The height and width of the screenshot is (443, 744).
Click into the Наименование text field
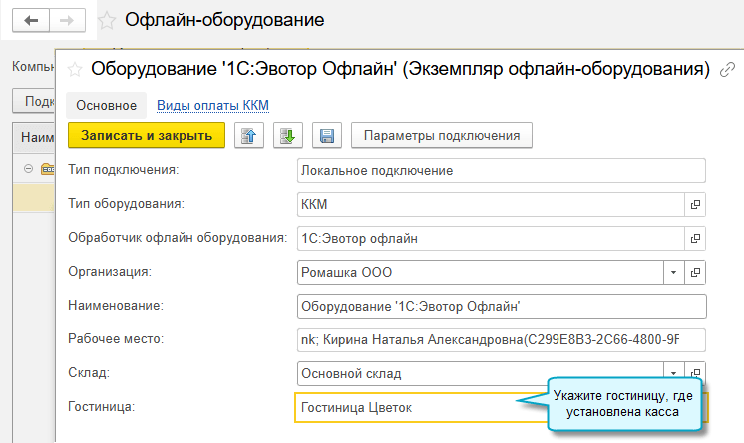501,306
